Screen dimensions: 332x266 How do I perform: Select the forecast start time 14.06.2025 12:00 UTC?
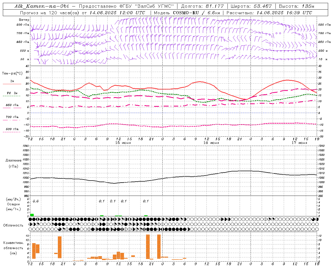pyautogui.click(x=117, y=13)
